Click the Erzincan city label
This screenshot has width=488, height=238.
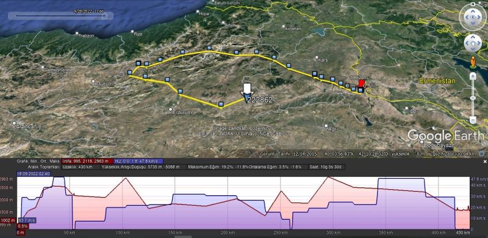pos(26,126)
